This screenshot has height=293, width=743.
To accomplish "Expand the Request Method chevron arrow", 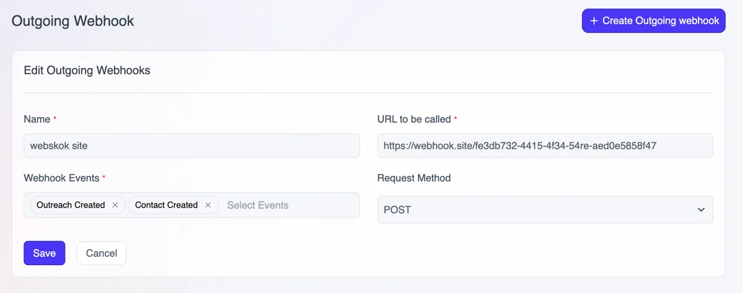I will pyautogui.click(x=701, y=210).
